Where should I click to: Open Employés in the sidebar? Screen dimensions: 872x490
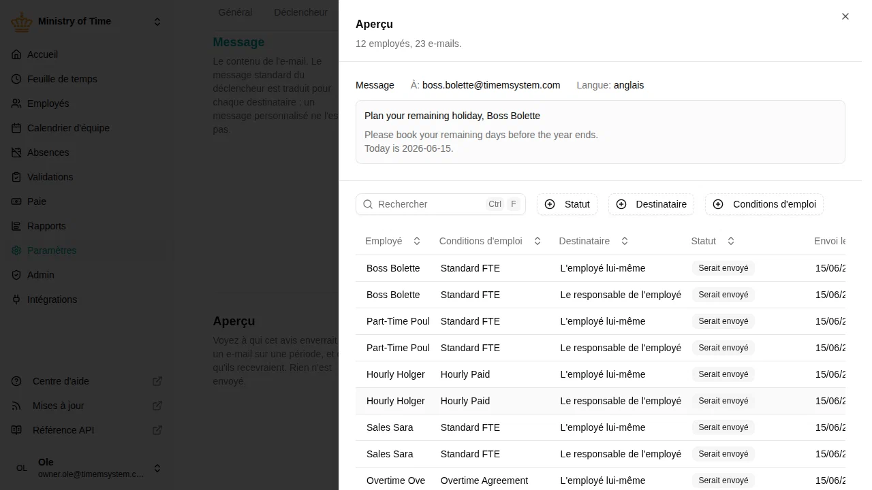click(x=87, y=103)
